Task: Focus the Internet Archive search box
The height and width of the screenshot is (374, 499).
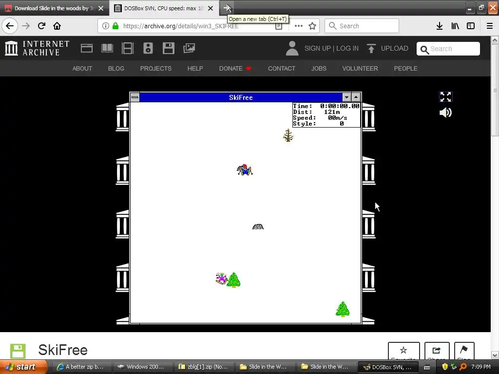Action: [448, 49]
